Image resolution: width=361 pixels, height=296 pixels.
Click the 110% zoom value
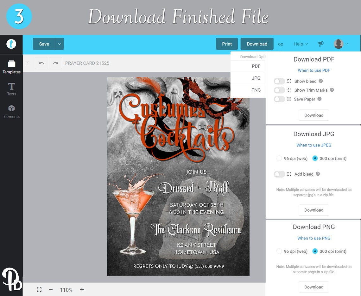tap(66, 290)
